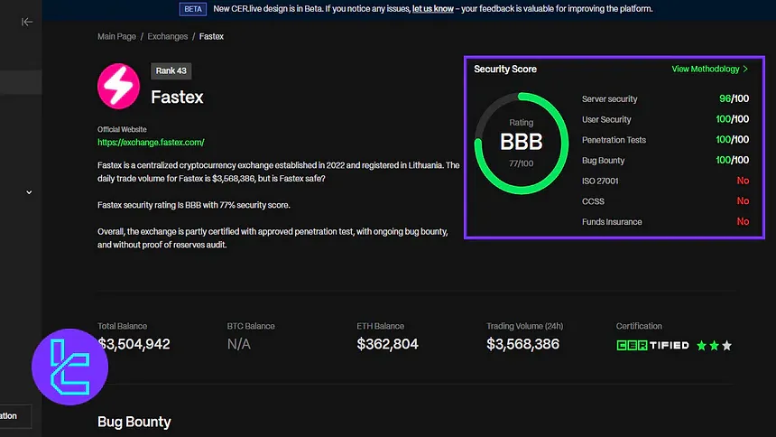Click the Rank 43 badge

coord(171,70)
